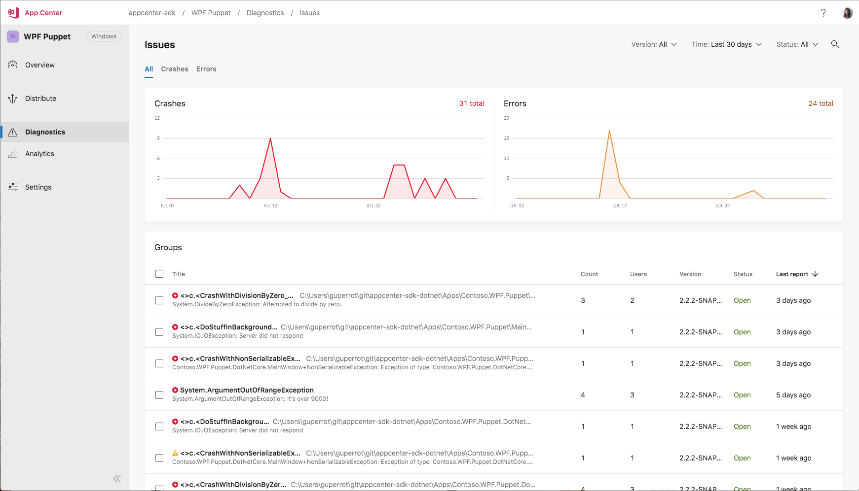This screenshot has width=859, height=491.
Task: Select checkbox for first CrashWithDivisionByZero row
Action: (x=159, y=300)
